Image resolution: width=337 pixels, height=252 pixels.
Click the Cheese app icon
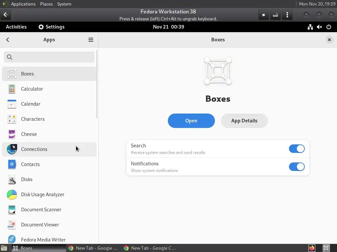pyautogui.click(x=12, y=134)
